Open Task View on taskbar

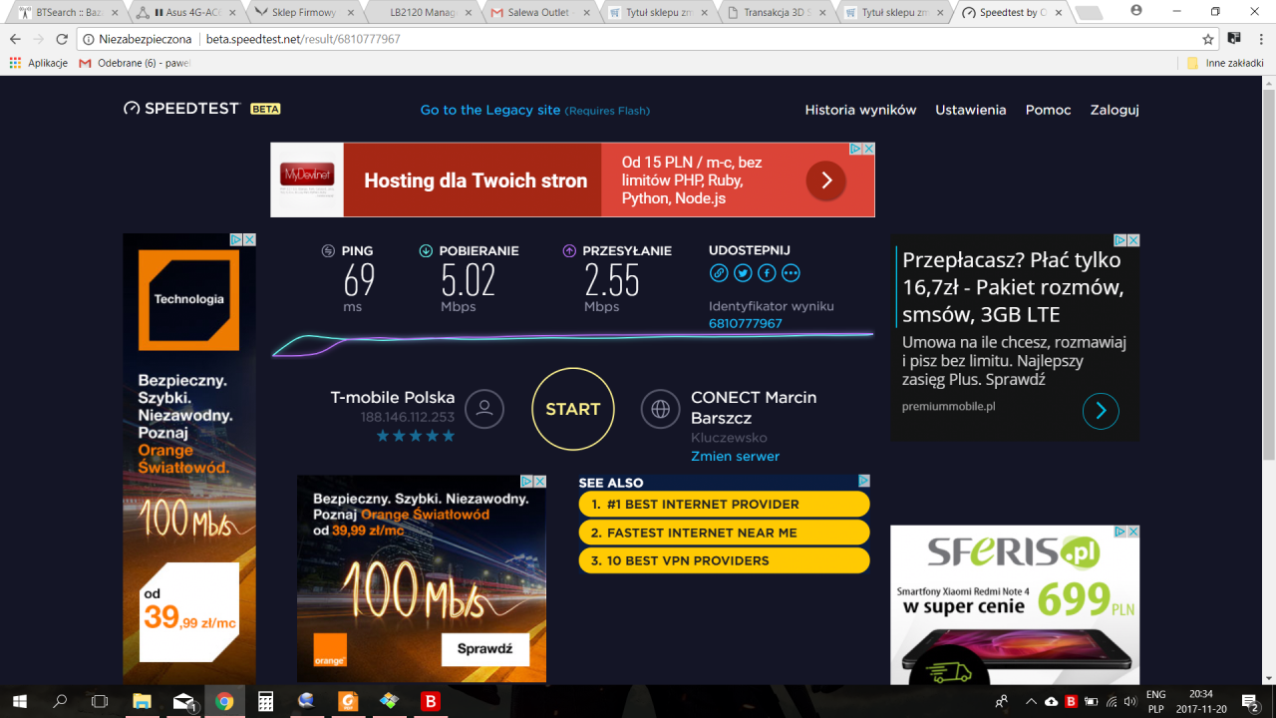(100, 701)
